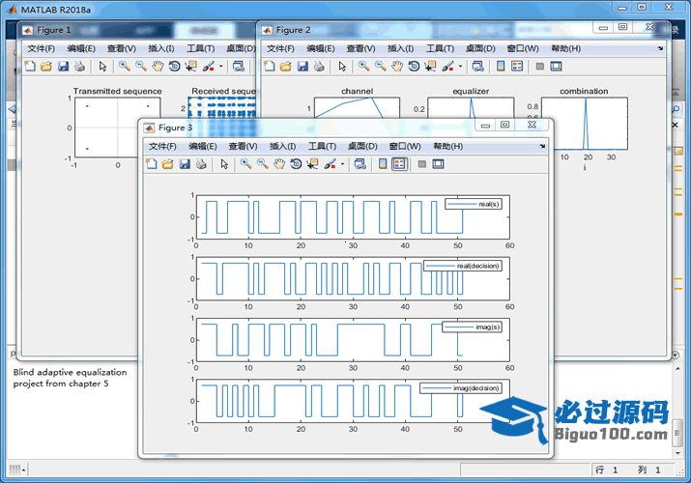Viewport: 691px width, 483px height.
Task: Click Print icon in Figure 3 toolbar
Action: pyautogui.click(x=201, y=164)
